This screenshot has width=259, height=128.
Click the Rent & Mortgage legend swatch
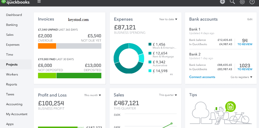(150, 53)
